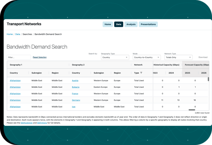Image resolution: width=212 pixels, height=145 pixels.
Task: Click the value 13 in Germany row
Action: pos(178,100)
